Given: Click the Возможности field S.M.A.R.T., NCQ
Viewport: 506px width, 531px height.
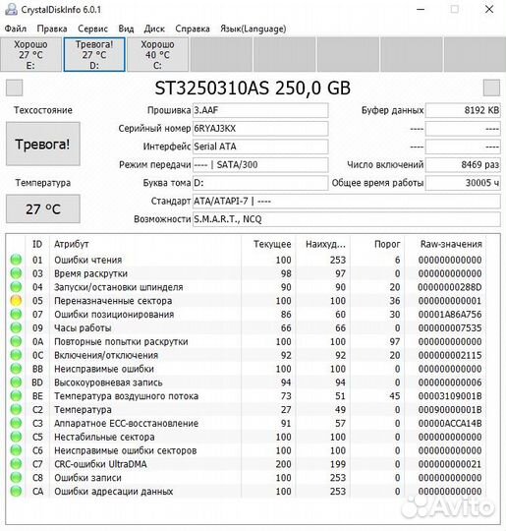Looking at the screenshot, I should point(346,219).
